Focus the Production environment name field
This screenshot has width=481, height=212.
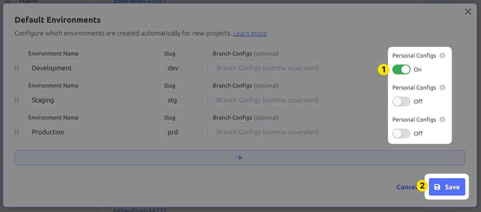[x=94, y=132]
